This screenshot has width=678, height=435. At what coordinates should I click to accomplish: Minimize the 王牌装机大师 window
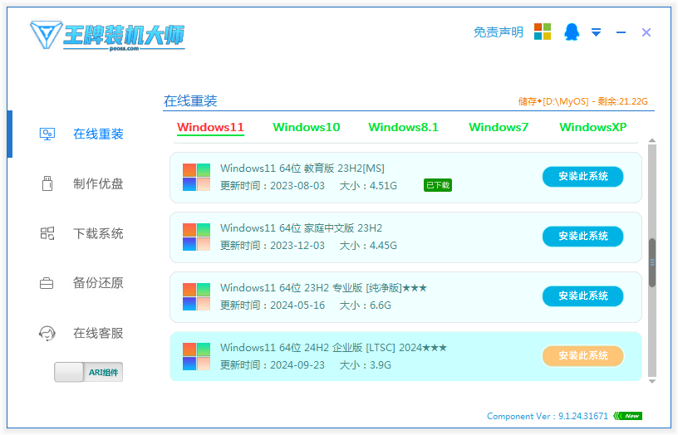621,32
